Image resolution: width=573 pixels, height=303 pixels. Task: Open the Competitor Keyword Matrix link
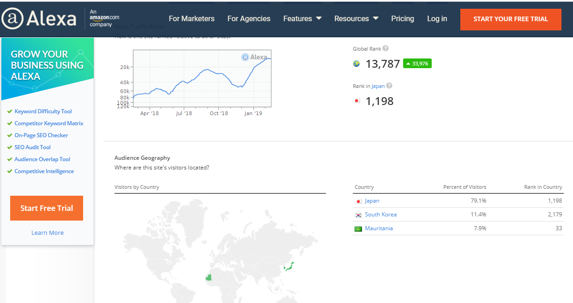(49, 123)
